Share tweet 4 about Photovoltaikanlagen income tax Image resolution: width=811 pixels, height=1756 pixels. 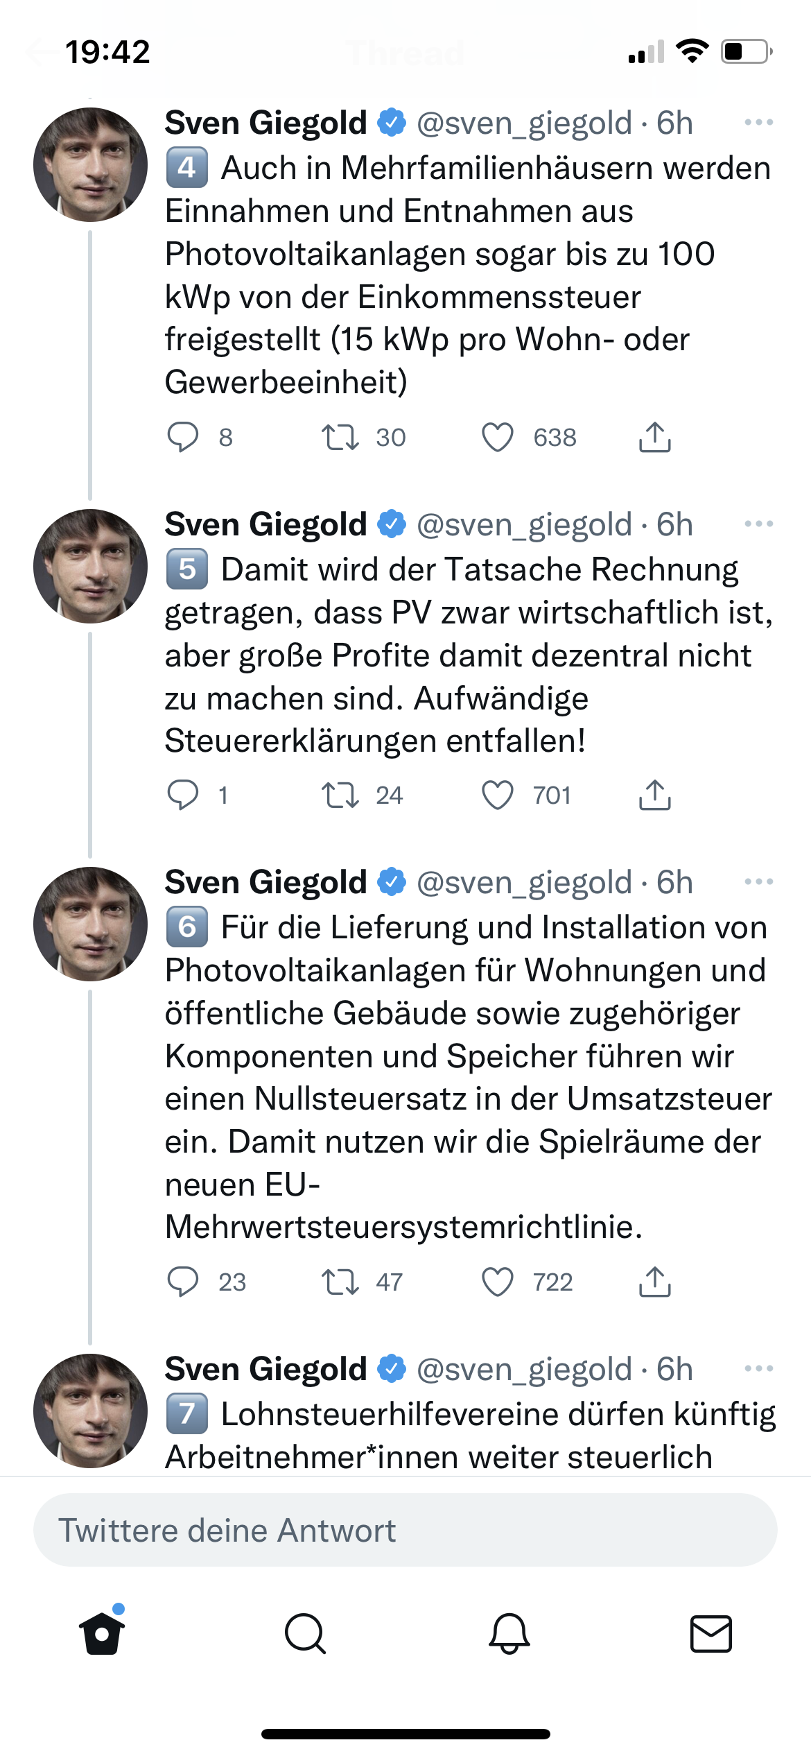(x=654, y=438)
